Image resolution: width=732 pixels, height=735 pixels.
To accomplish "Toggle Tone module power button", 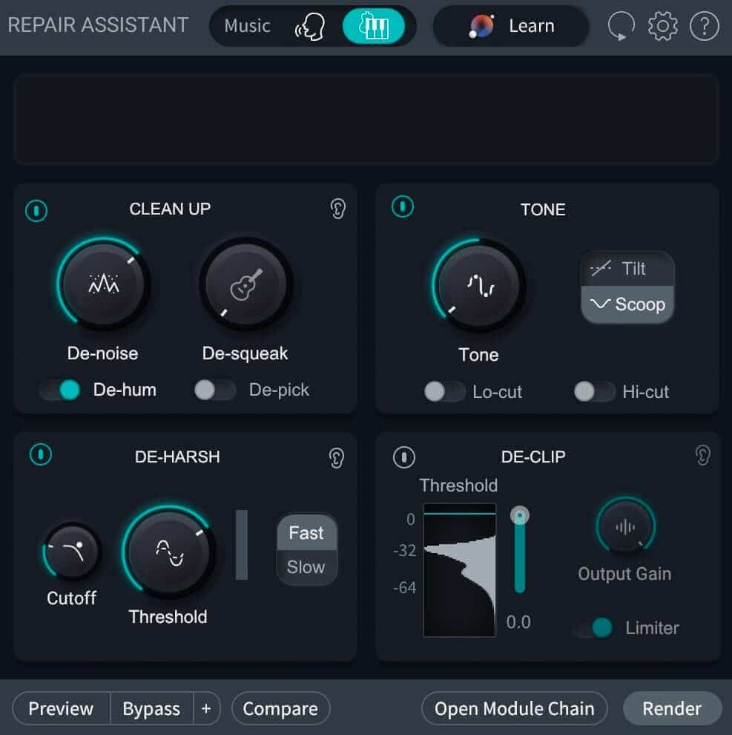I will pos(403,206).
